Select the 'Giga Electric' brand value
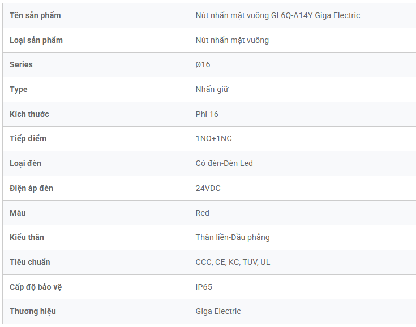The width and height of the screenshot is (416, 327). (218, 311)
